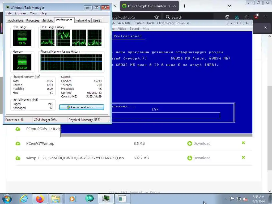This screenshot has height=204, width=272.
Task: Click the first CPU Usage History graph
Action: tap(47, 38)
